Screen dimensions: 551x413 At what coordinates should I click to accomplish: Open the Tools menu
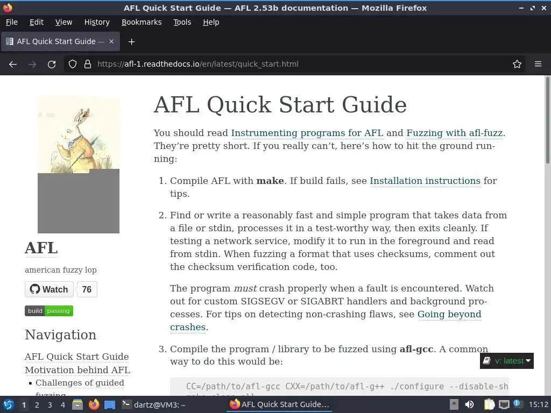point(182,22)
